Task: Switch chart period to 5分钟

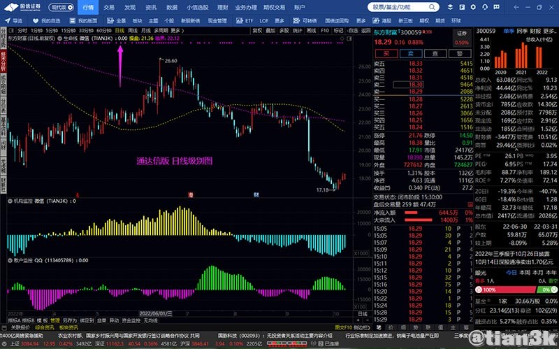Action: point(52,31)
